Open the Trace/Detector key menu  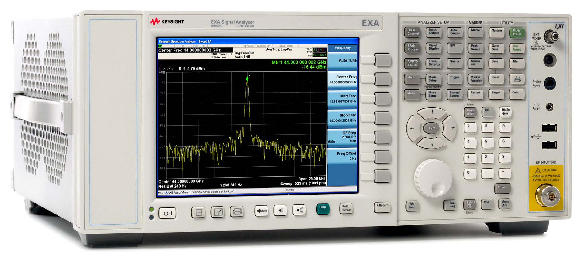pos(434,63)
